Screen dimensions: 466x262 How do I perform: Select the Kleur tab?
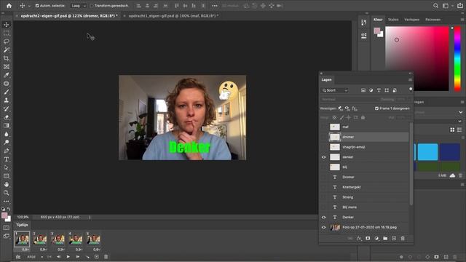coord(378,20)
